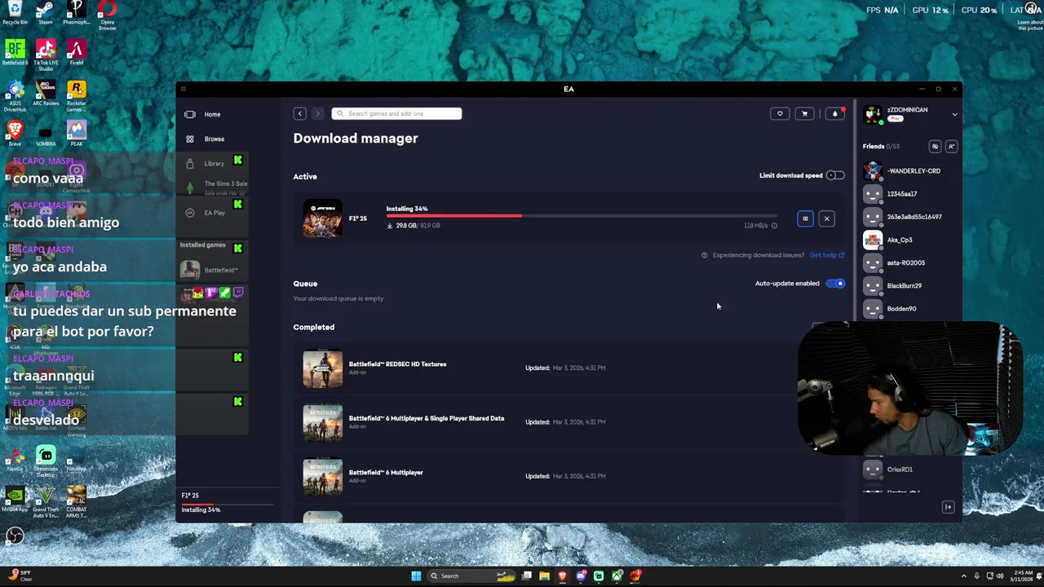Cancel the F1 25 download
1044x587 pixels.
click(826, 218)
